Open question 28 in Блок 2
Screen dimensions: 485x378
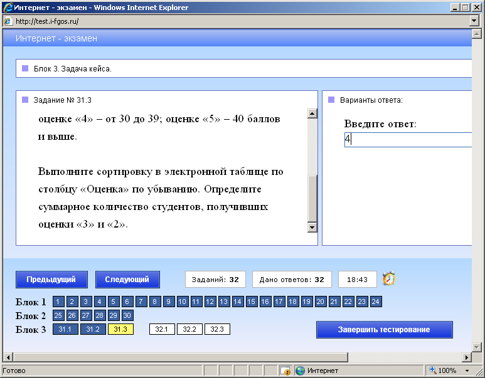point(100,315)
